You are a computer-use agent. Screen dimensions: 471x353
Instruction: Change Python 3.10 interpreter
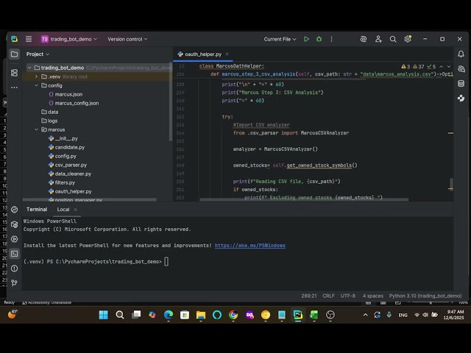[x=425, y=296]
